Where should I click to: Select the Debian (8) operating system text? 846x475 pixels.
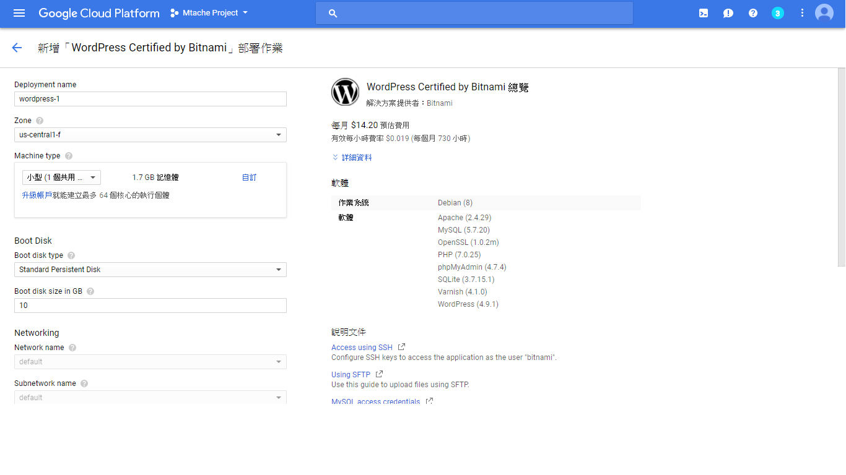pyautogui.click(x=455, y=203)
